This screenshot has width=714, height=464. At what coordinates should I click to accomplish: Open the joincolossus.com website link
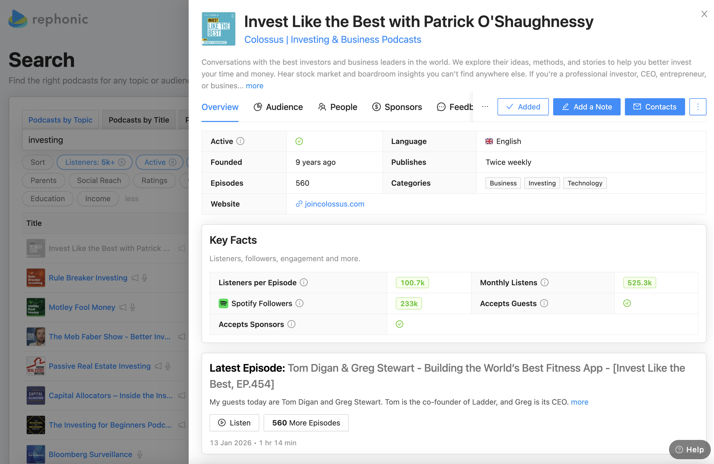point(334,204)
